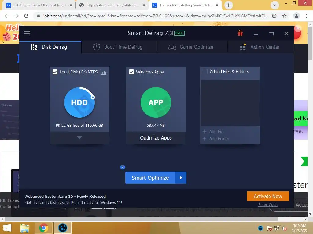313x234 pixels.
Task: Click Add Folder
Action: click(216, 139)
